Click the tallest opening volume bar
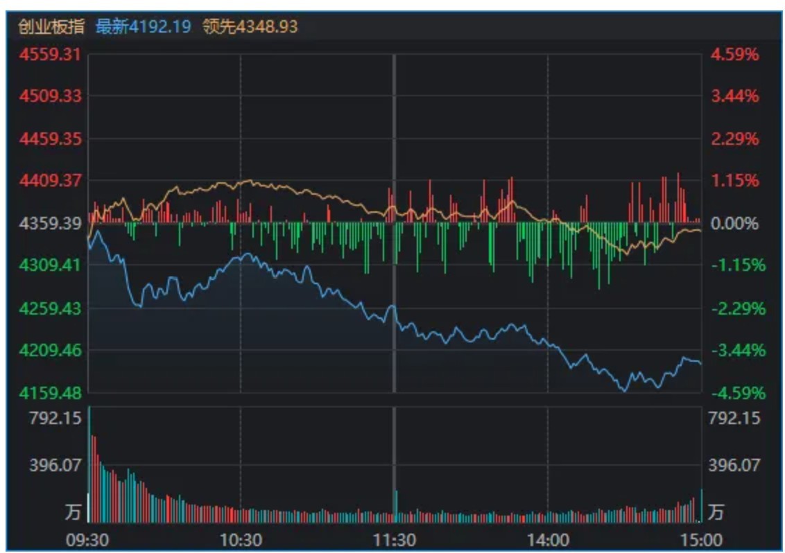Screen dimensions: 785x553 [89, 465]
